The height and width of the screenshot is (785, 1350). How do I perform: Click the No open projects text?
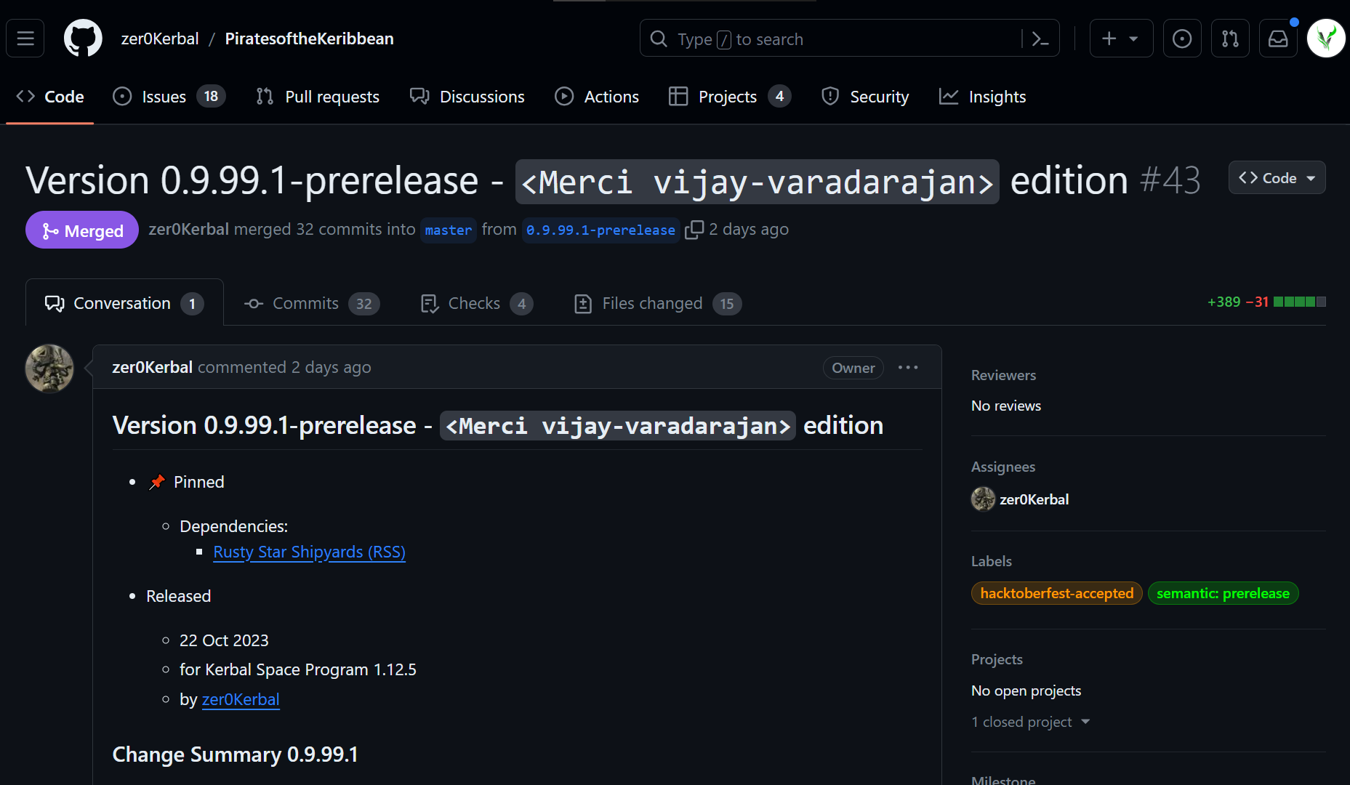[1026, 691]
